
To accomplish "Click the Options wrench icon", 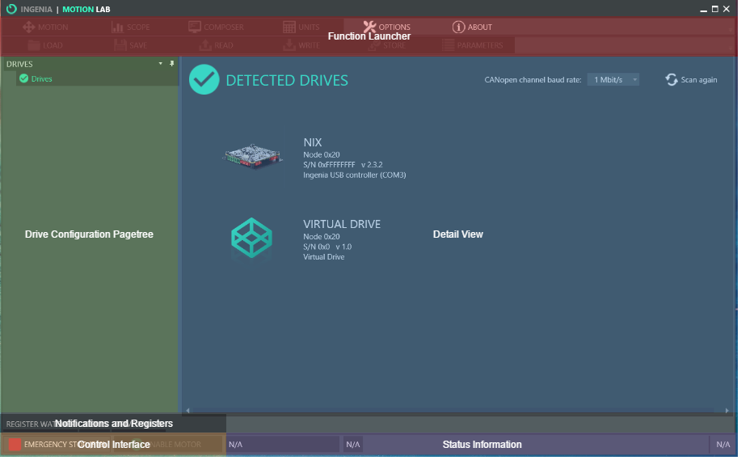I will [x=370, y=27].
